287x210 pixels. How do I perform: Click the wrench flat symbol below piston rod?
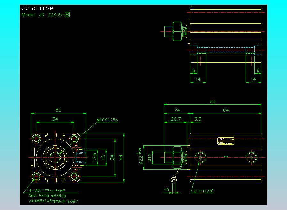click(x=174, y=181)
